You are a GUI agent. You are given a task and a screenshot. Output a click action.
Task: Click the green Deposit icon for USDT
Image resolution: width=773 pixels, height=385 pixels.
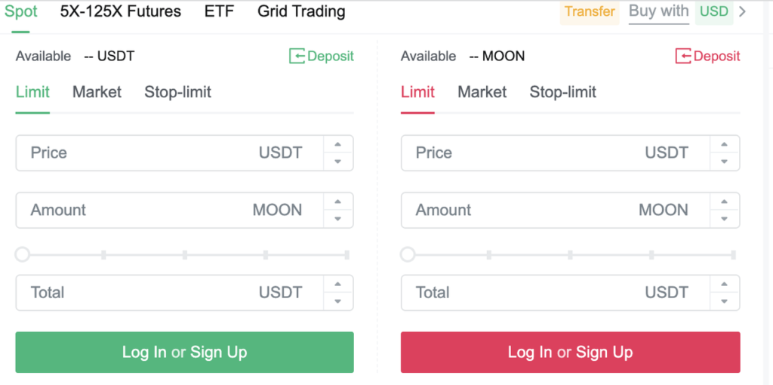[x=297, y=56]
